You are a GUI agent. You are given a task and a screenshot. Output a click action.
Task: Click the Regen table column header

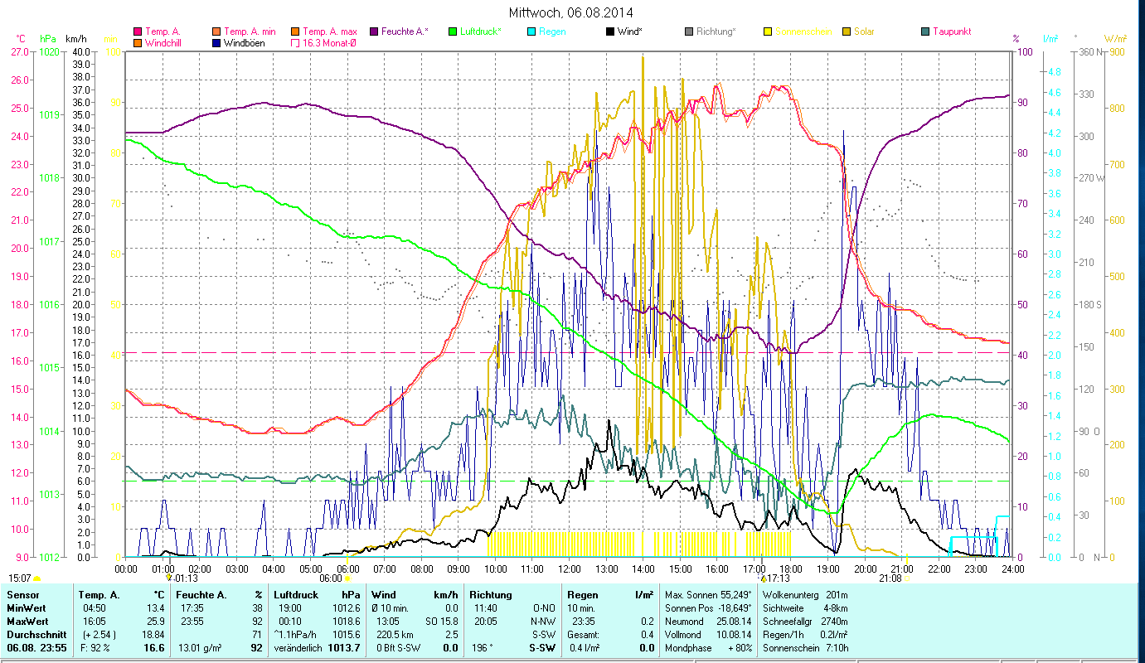pyautogui.click(x=581, y=594)
